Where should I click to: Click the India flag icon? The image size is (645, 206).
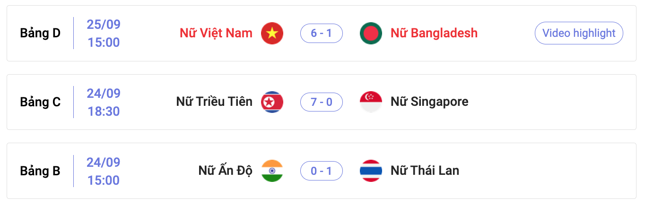[272, 171]
